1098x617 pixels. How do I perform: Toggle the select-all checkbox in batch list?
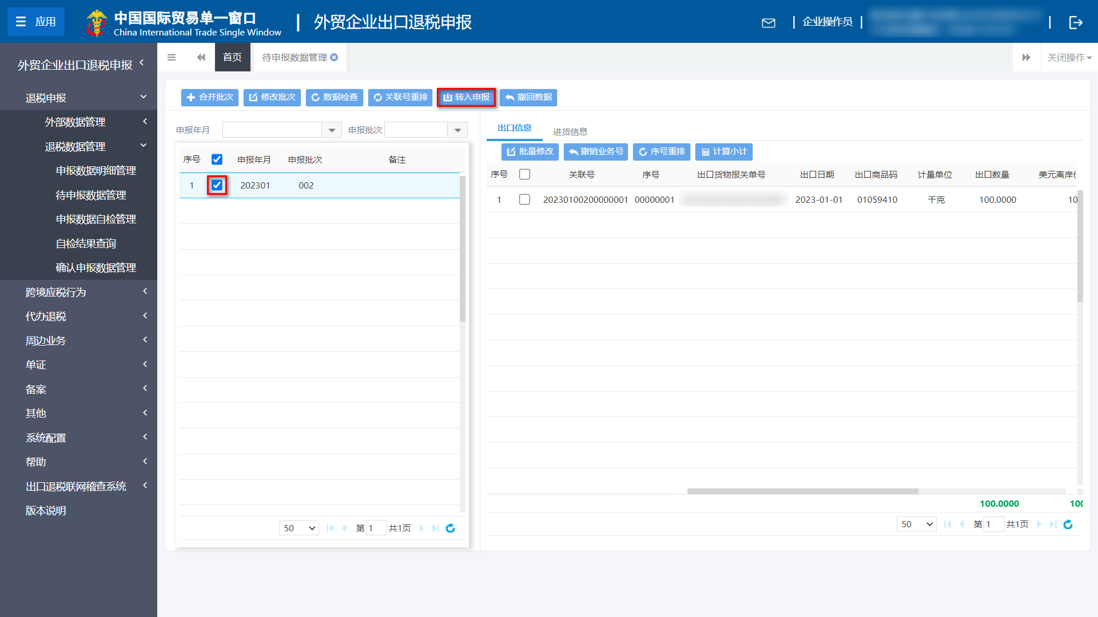coord(217,159)
